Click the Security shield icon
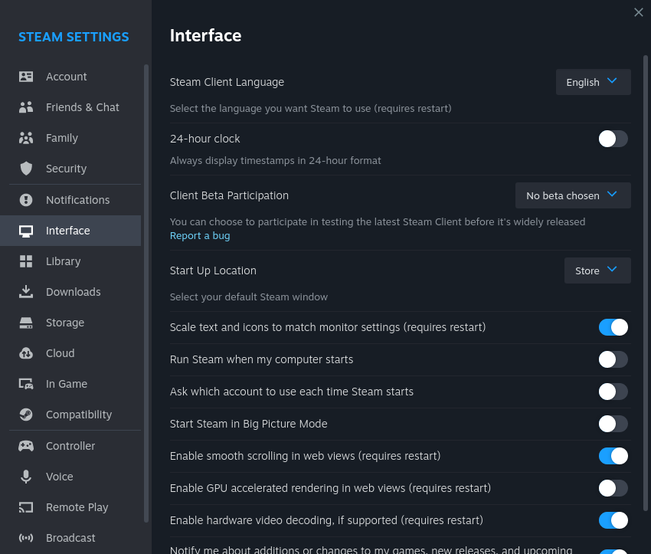 tap(25, 168)
